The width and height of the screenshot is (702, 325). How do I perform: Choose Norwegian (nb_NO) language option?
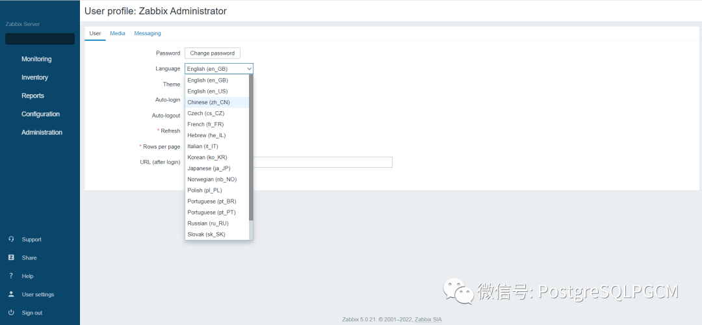pos(217,179)
